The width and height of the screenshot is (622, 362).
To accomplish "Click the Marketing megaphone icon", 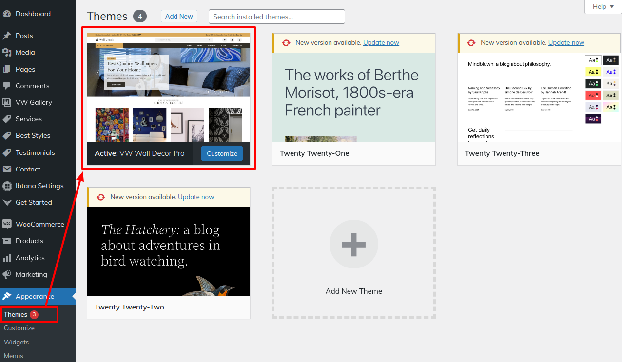I will [7, 274].
